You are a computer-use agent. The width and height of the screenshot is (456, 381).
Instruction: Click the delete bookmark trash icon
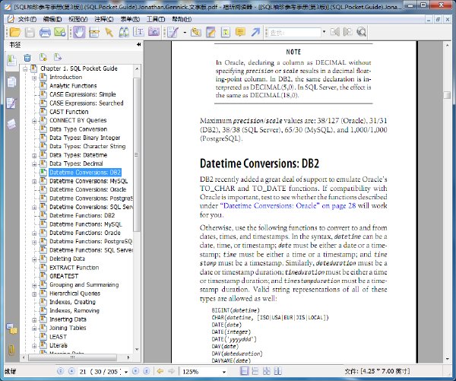[27, 58]
